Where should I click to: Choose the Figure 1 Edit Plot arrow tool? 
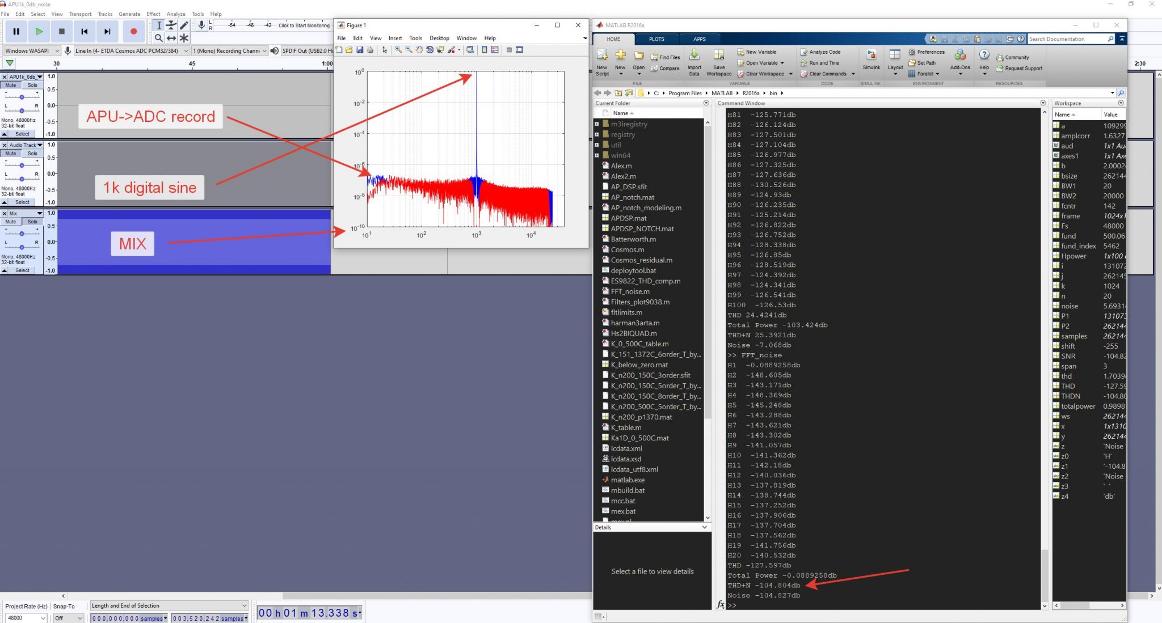pos(385,50)
